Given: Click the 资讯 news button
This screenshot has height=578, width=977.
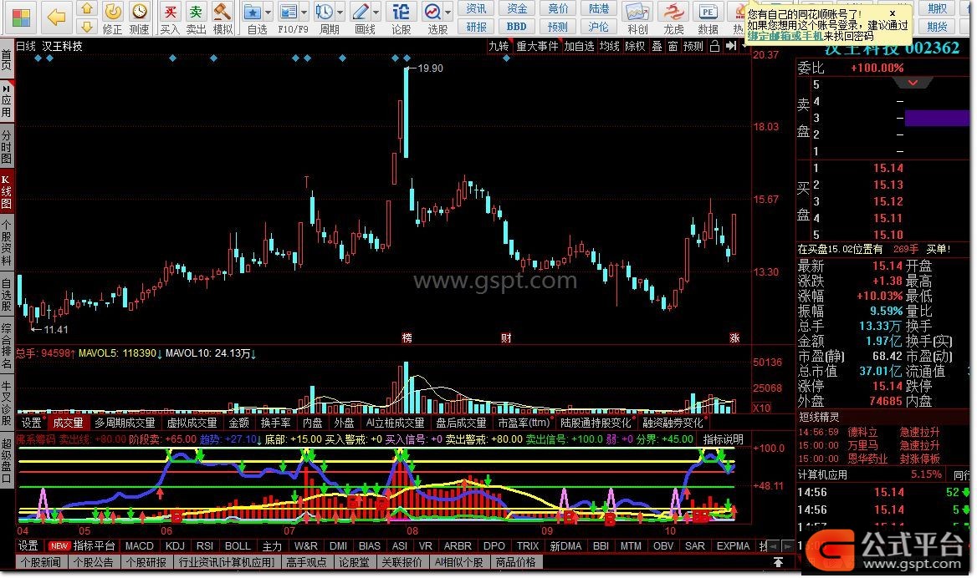Looking at the screenshot, I should [476, 8].
